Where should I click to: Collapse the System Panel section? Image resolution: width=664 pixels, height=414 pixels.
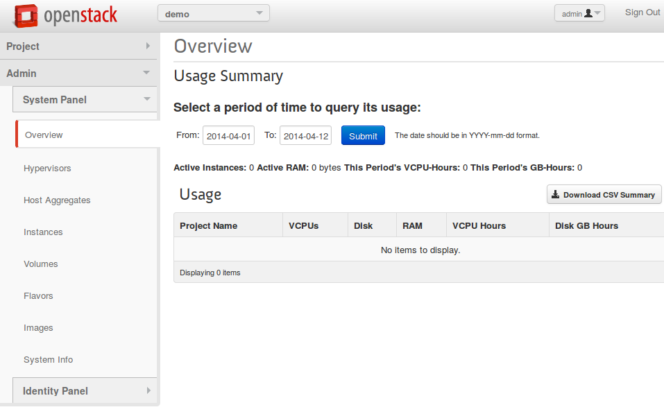[85, 100]
